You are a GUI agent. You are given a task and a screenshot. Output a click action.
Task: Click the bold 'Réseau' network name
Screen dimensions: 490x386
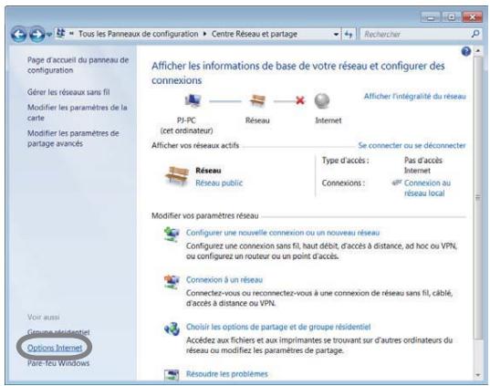pyautogui.click(x=208, y=171)
